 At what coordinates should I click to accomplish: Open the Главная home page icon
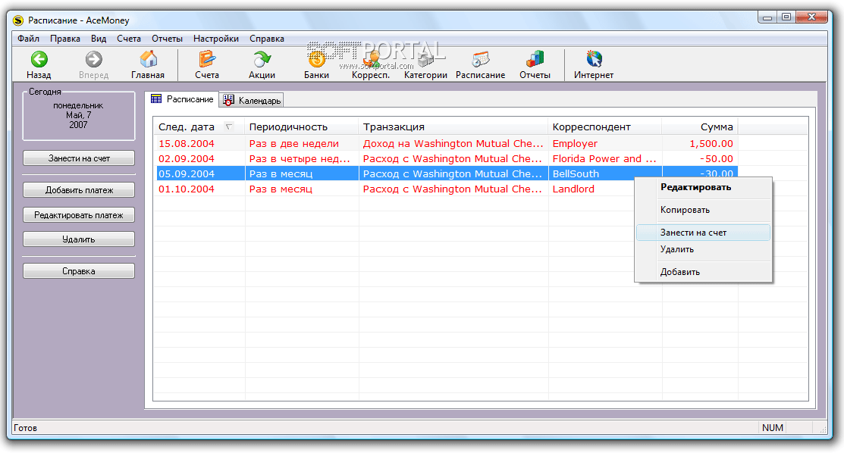[x=148, y=59]
